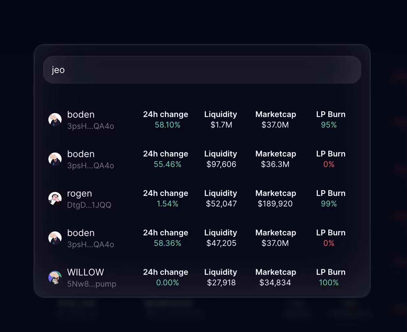
Task: Click the 5Nw8...pump token address
Action: click(x=92, y=284)
